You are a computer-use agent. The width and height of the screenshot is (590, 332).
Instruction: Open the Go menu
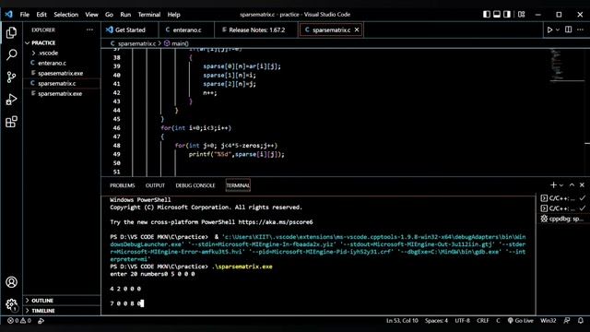click(109, 15)
